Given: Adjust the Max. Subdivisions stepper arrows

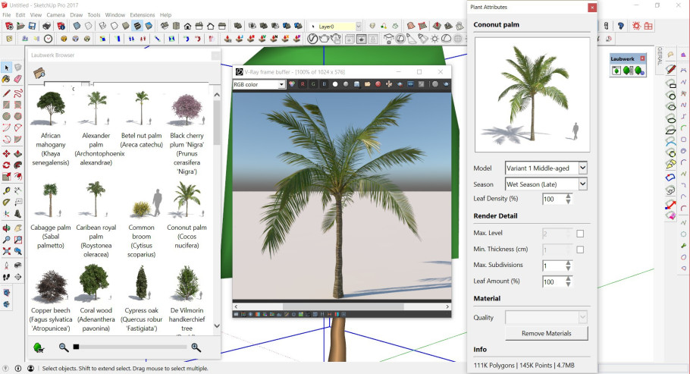Looking at the screenshot, I should (x=568, y=266).
